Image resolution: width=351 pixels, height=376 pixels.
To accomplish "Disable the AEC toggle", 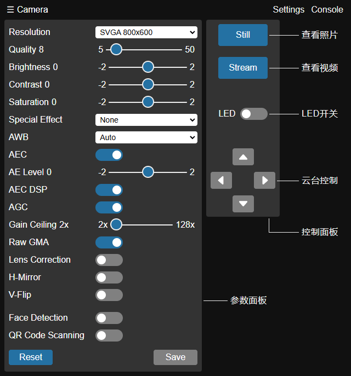I will tap(109, 155).
